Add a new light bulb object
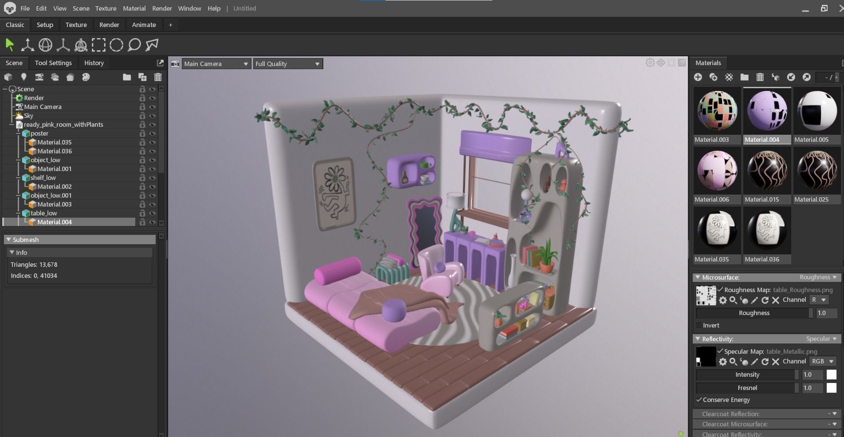The height and width of the screenshot is (437, 844). 24,77
